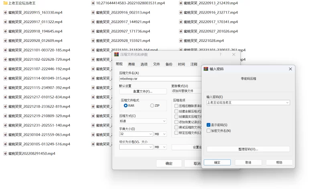The width and height of the screenshot is (321, 189).
Task: Click the file icon of 蜜桃笑笑_20220913_212439.mp4
Action: tap(181, 3)
